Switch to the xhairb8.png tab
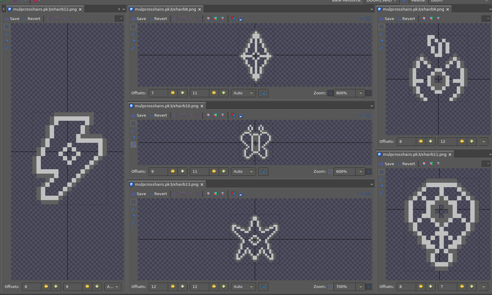The height and width of the screenshot is (295, 492). (165, 9)
